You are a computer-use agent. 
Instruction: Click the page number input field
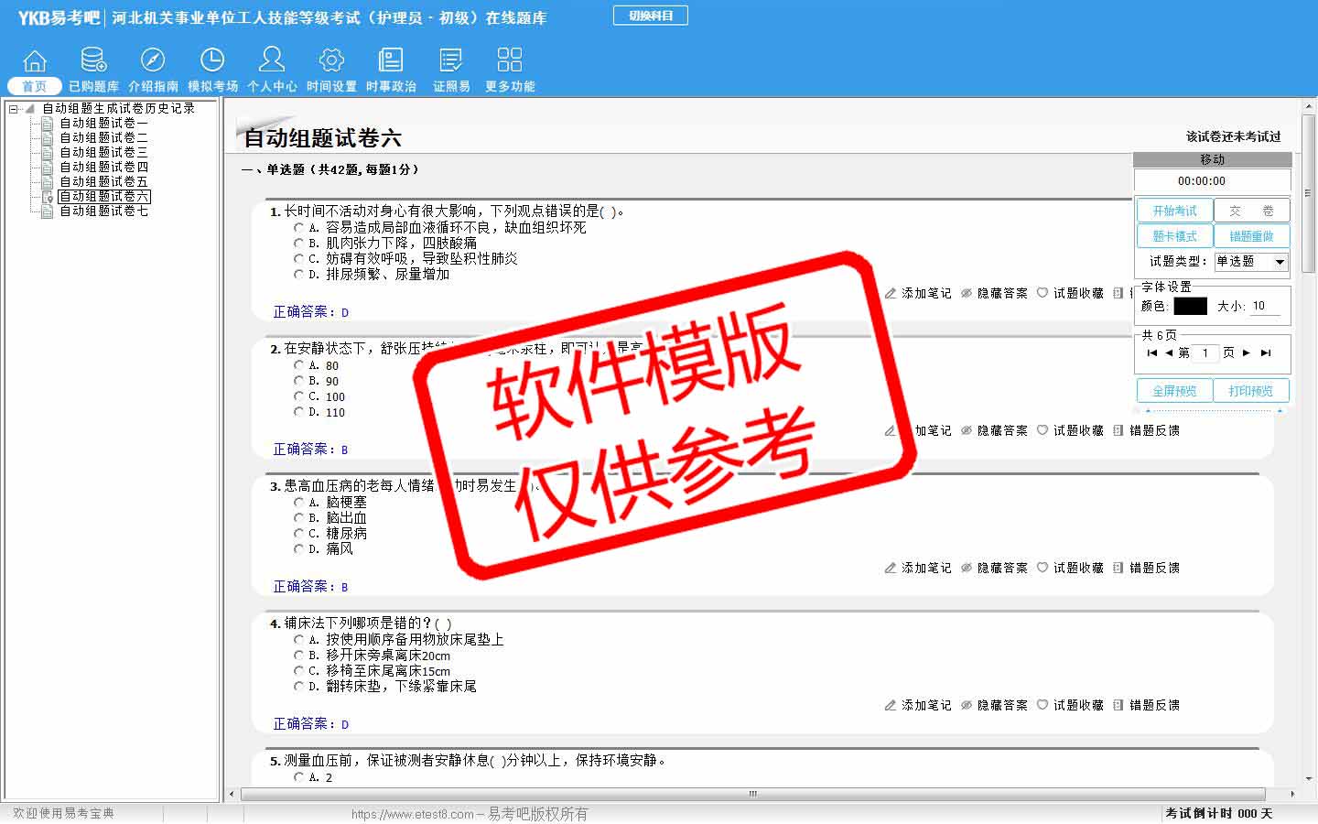pyautogui.click(x=1205, y=353)
